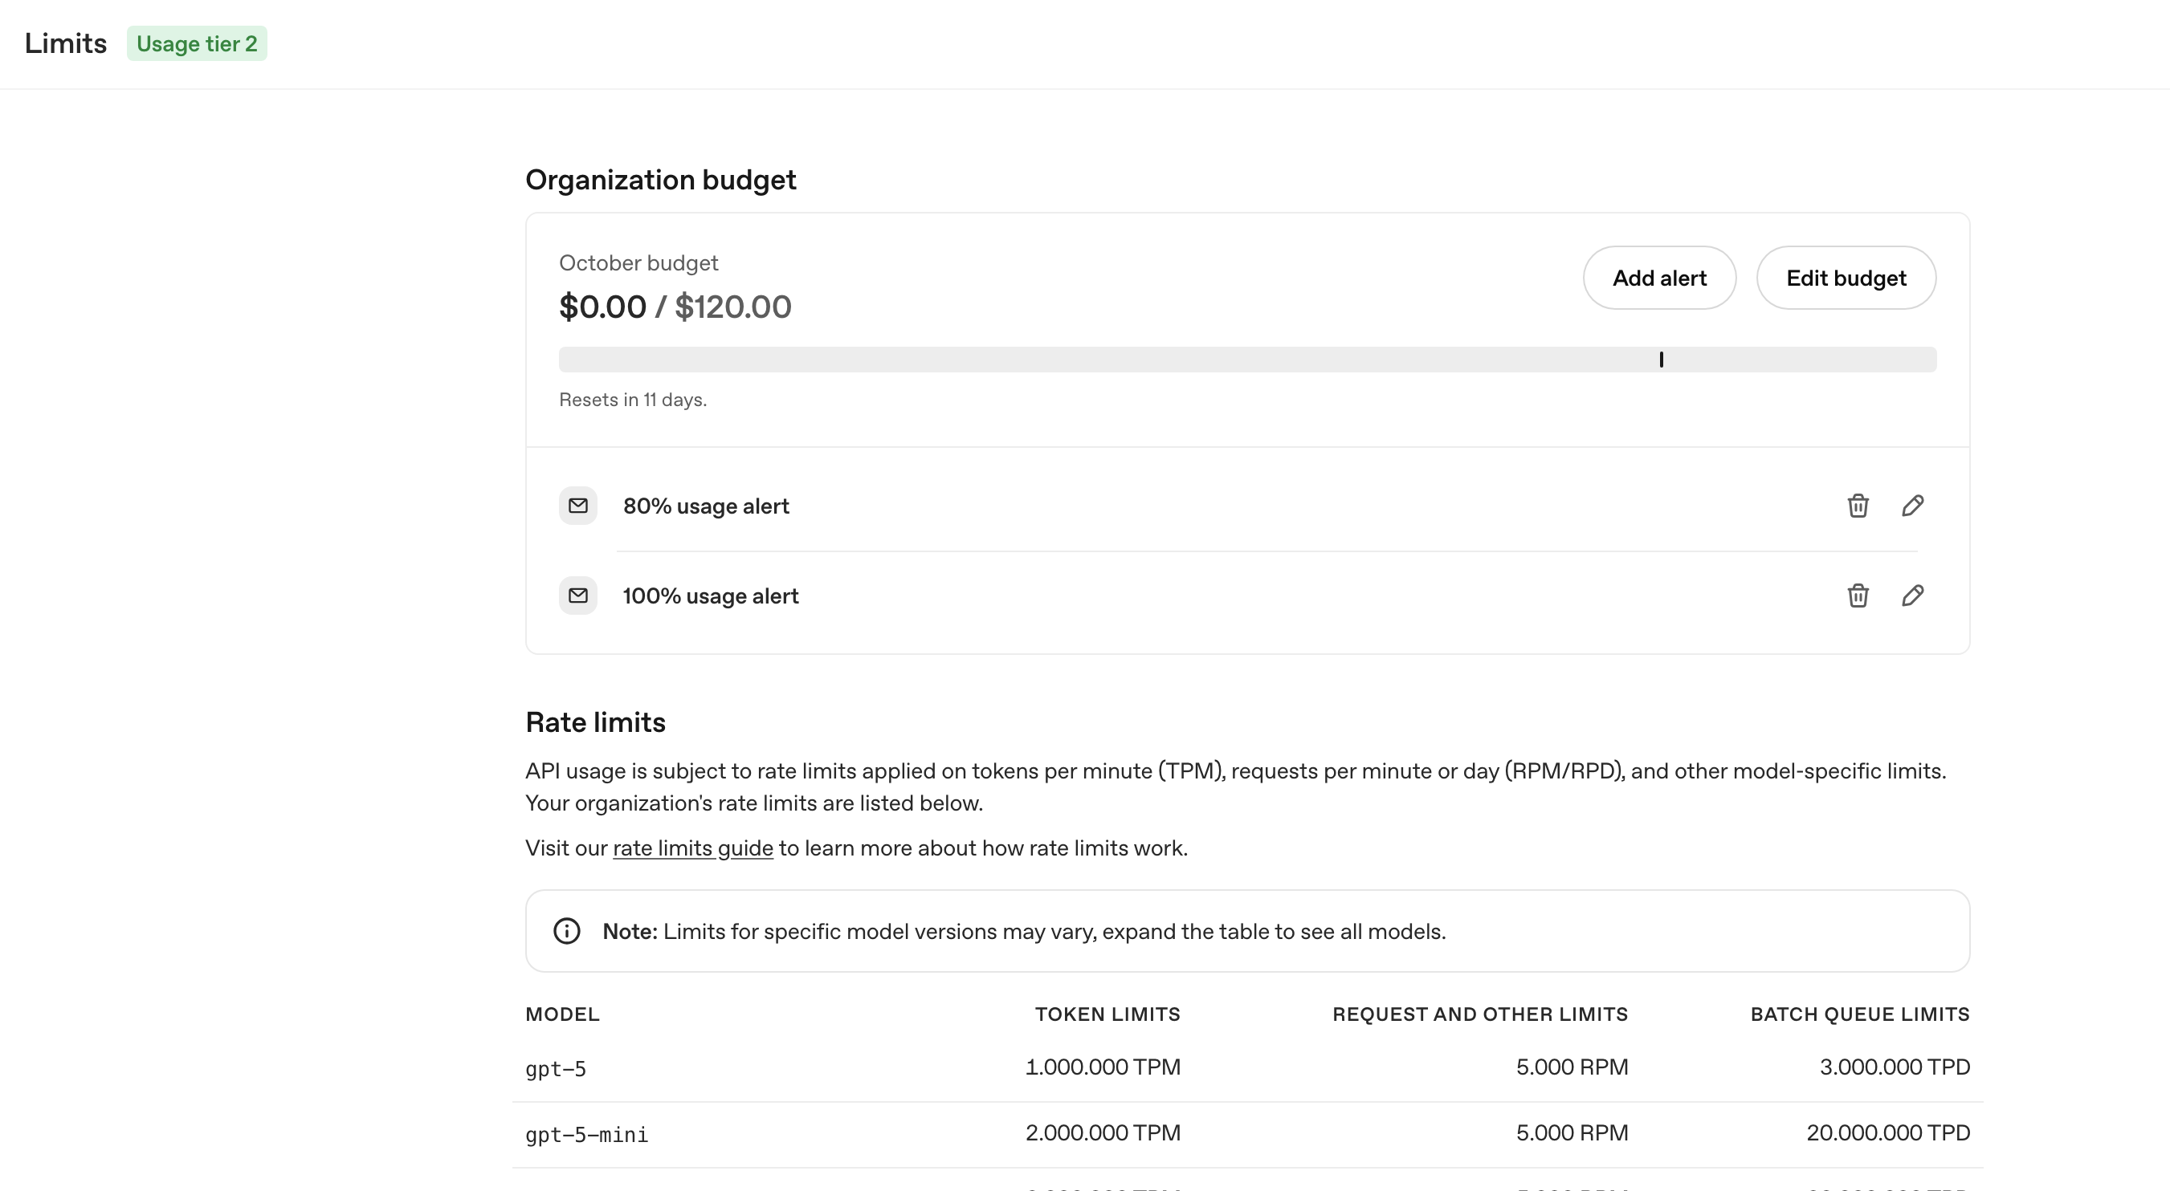Edit the 80% usage alert
This screenshot has width=2170, height=1191.
[1912, 506]
